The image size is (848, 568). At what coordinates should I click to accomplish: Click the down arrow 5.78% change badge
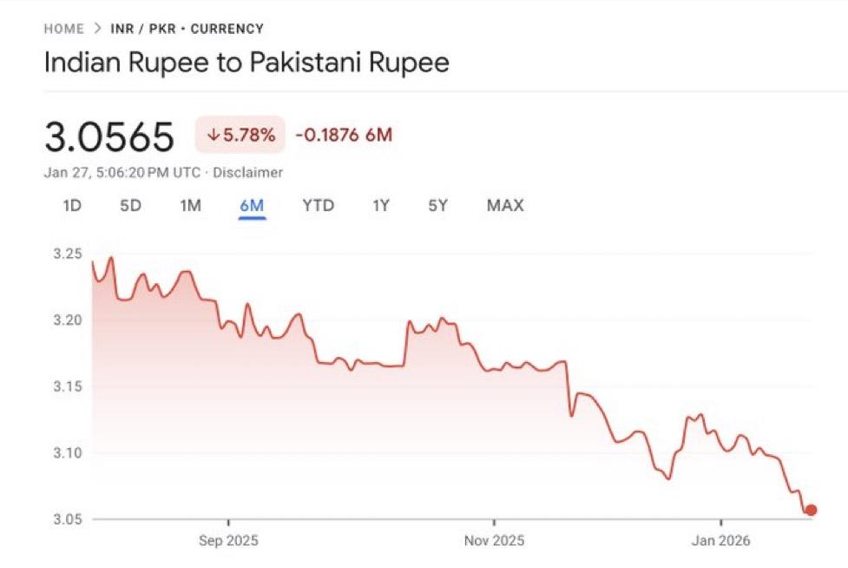240,135
